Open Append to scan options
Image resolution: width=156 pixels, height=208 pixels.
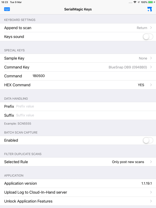point(78,28)
